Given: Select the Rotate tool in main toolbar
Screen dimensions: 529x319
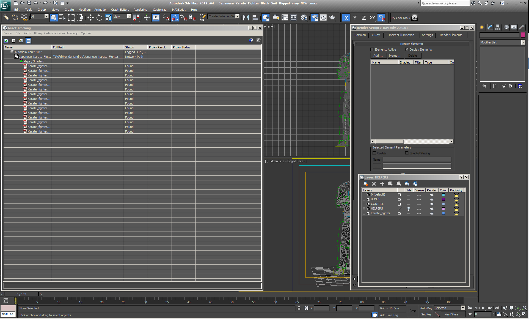Looking at the screenshot, I should tap(99, 18).
